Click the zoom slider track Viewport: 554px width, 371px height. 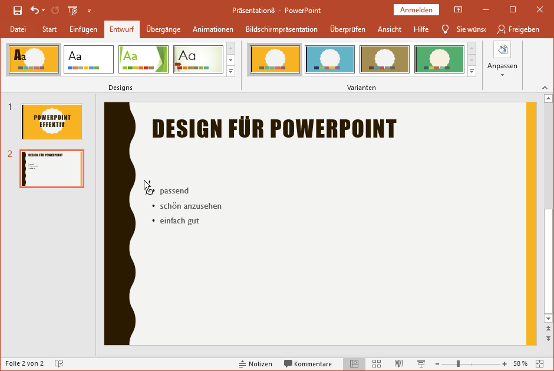click(471, 364)
